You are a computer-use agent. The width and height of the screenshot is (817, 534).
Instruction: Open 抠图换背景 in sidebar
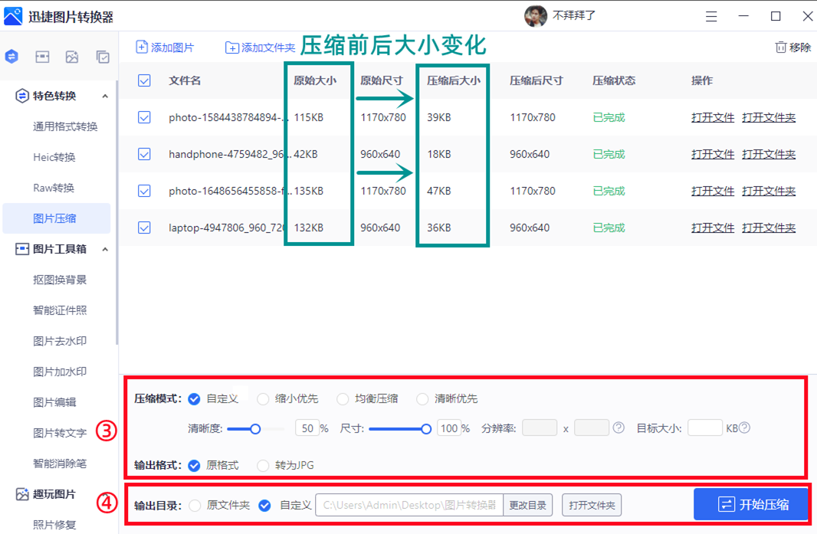60,280
